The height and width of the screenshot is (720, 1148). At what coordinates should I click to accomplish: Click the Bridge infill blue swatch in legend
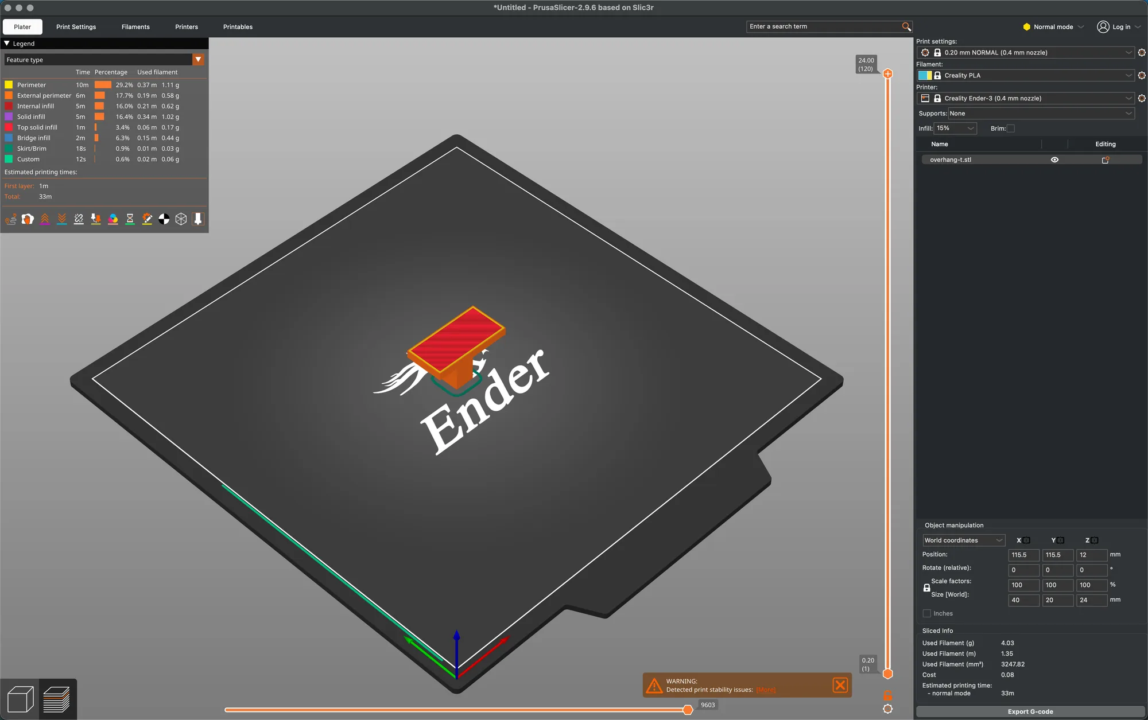(9, 138)
